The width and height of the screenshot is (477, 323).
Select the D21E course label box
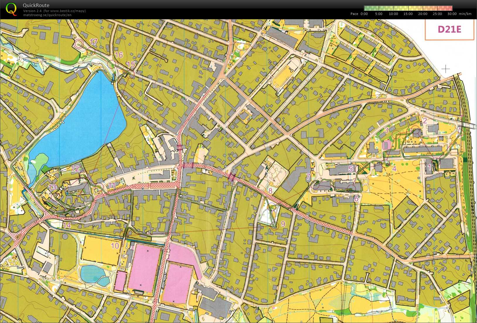tap(449, 29)
